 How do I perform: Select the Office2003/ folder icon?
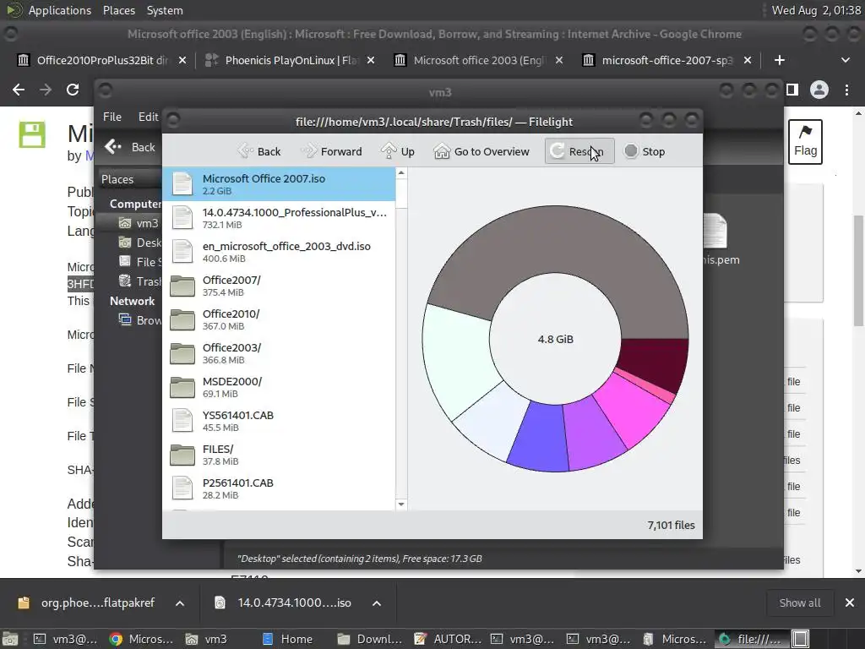[x=182, y=353]
